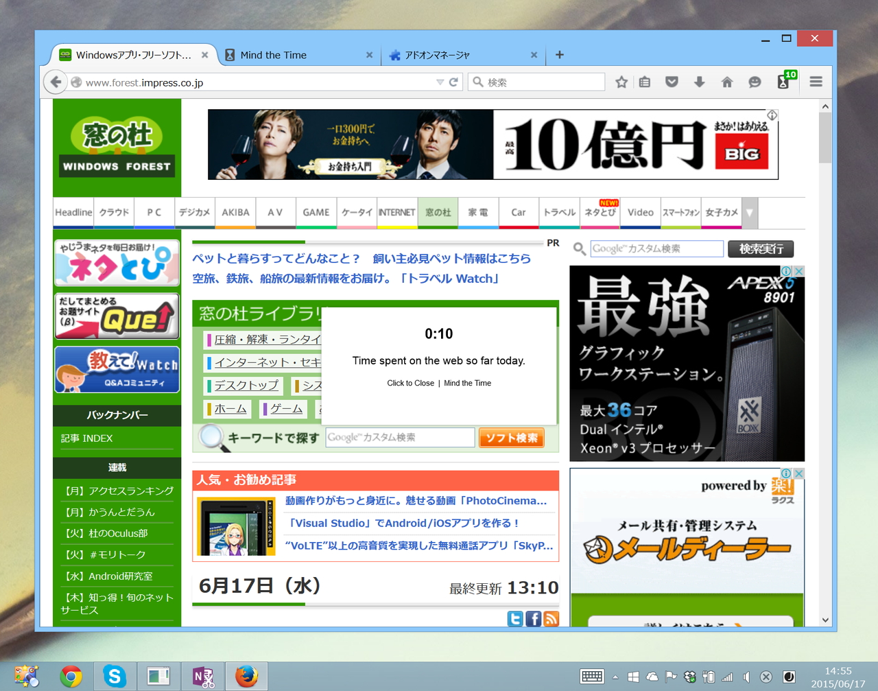The height and width of the screenshot is (691, 878).
Task: Click the scrollbar down arrow
Action: [x=825, y=620]
